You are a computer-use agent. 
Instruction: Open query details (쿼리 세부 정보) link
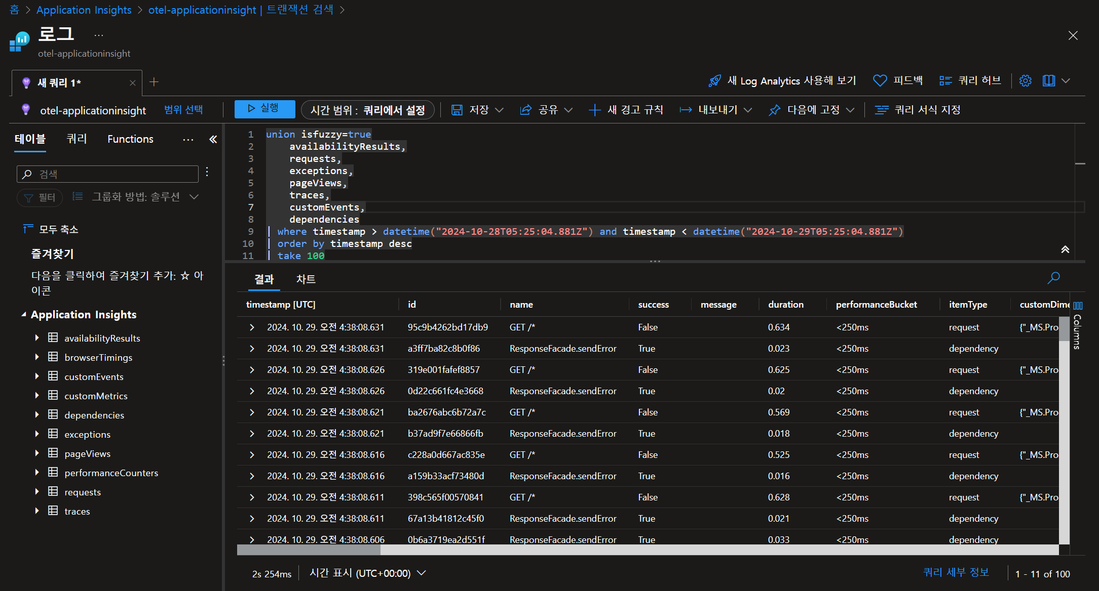[956, 572]
